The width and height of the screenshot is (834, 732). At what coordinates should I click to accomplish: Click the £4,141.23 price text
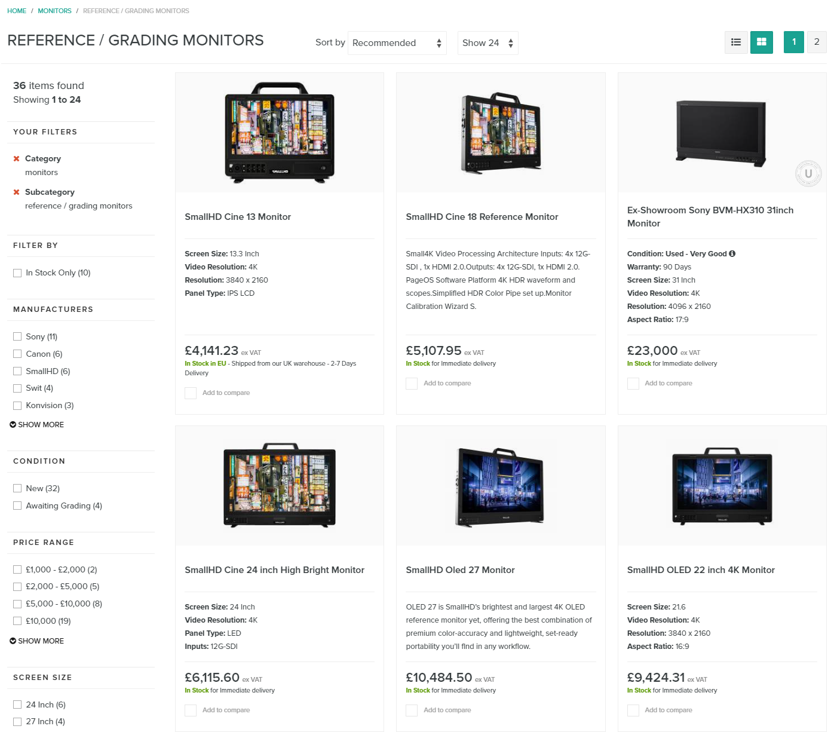[x=211, y=351]
